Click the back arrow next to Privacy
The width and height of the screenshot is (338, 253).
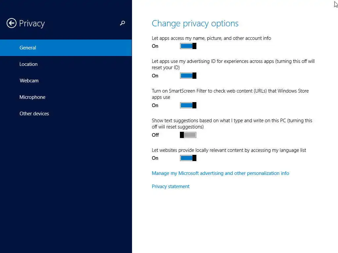[12, 23]
